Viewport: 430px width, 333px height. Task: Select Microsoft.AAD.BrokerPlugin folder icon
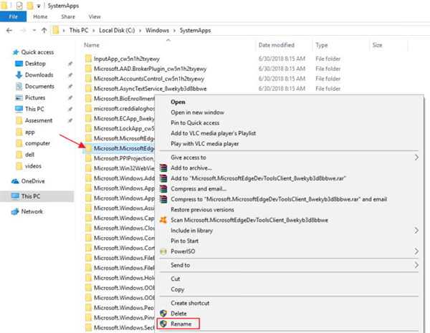tap(88, 69)
